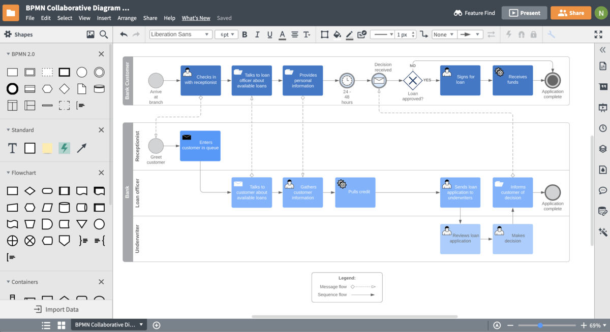Open the Comments panel icon
This screenshot has width=610, height=332.
[x=602, y=190]
